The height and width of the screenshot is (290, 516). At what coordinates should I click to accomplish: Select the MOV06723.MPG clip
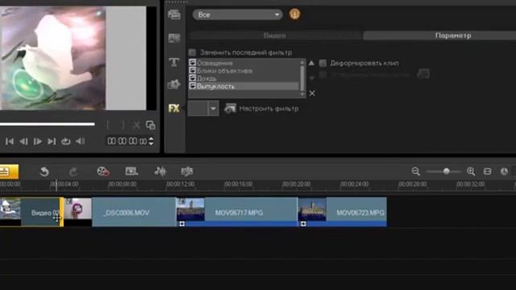342,212
